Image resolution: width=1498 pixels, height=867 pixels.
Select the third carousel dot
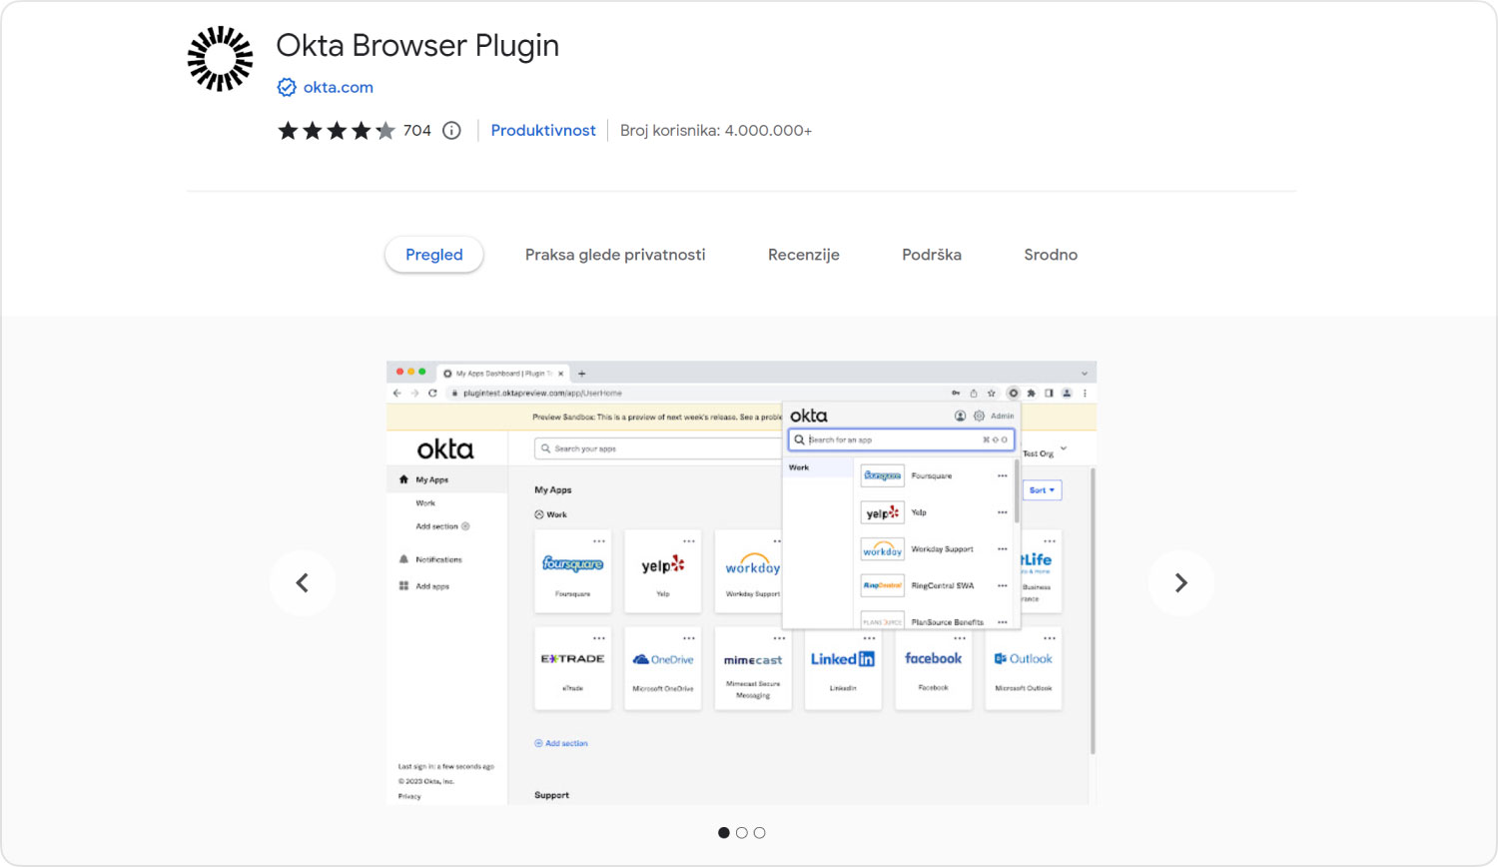click(760, 833)
